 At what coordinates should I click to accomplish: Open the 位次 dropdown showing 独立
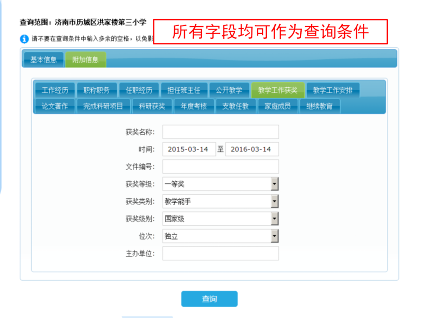click(x=274, y=236)
